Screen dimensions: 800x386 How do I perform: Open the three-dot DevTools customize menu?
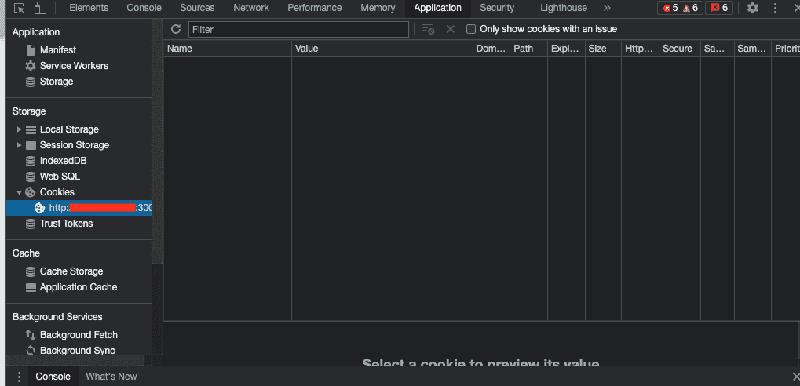click(x=776, y=8)
